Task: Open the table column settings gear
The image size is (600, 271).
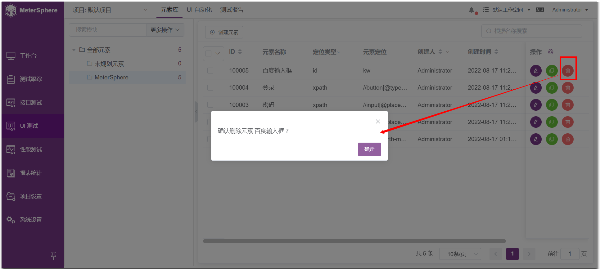Action: 550,52
